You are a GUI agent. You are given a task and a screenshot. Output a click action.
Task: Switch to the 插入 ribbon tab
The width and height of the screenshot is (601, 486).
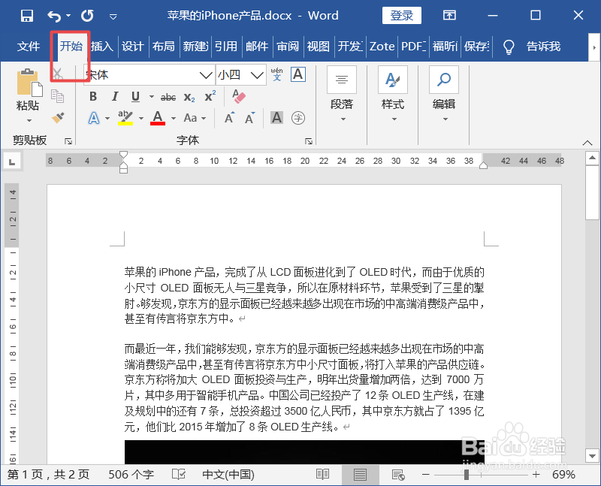(102, 46)
